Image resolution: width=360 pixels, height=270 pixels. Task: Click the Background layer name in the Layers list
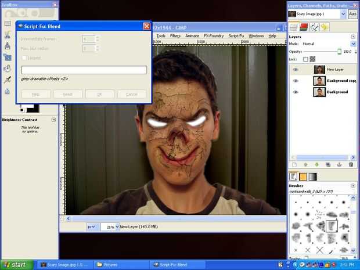[x=337, y=92]
